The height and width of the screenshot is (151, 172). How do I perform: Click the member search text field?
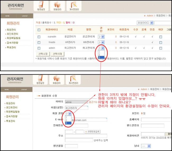point(163,23)
